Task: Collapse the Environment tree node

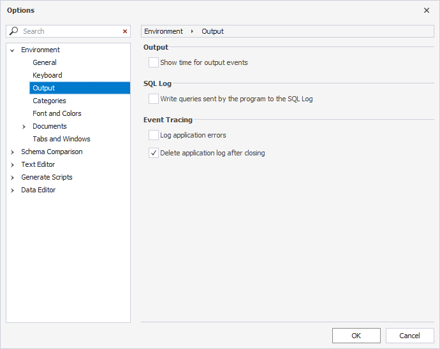Action: 12,50
